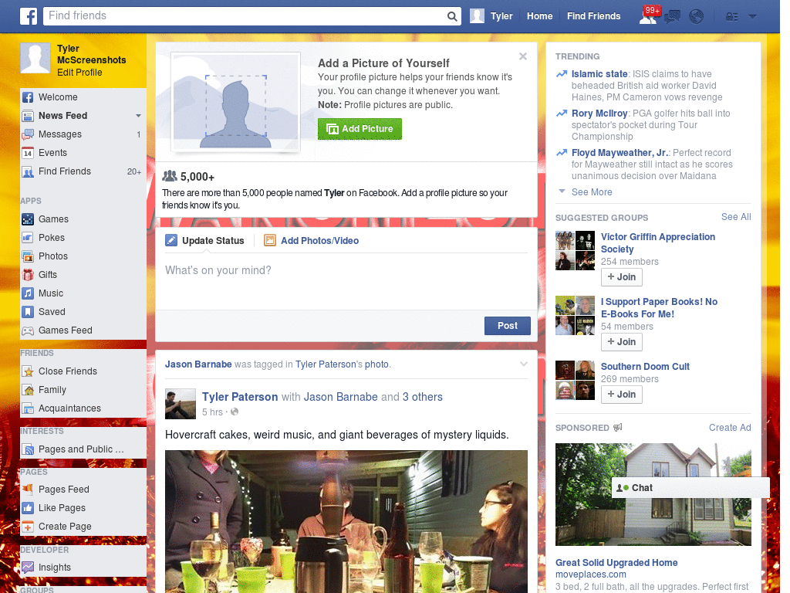Select the Add Photos/Video tab
The height and width of the screenshot is (593, 790).
[312, 241]
